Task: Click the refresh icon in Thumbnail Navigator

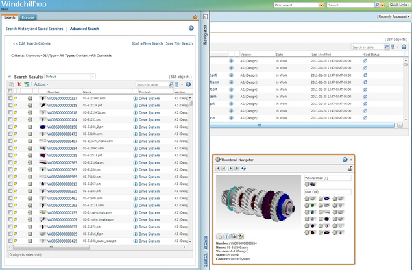Action: coord(244,168)
